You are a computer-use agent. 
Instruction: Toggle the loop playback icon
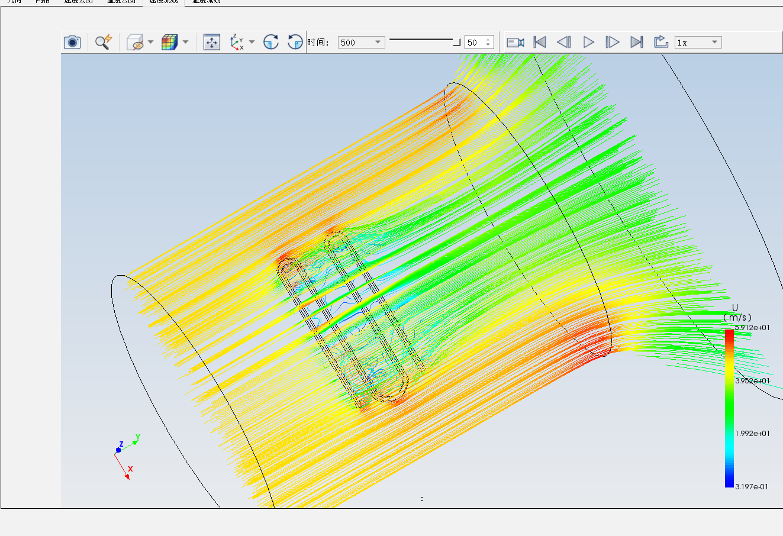pos(661,42)
